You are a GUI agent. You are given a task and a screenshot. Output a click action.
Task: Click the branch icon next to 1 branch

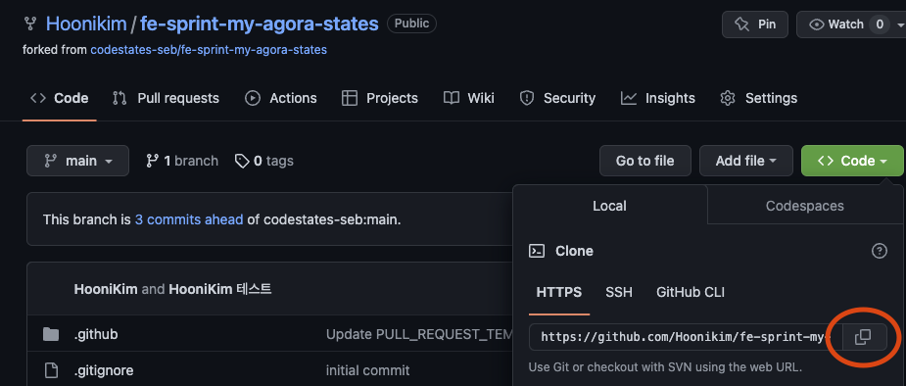point(152,161)
